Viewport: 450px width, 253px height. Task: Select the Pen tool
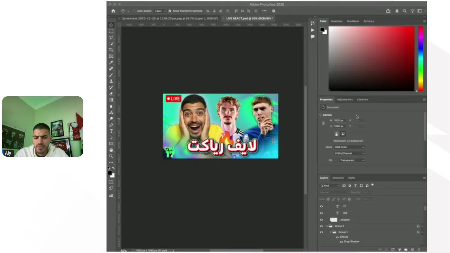(x=111, y=125)
